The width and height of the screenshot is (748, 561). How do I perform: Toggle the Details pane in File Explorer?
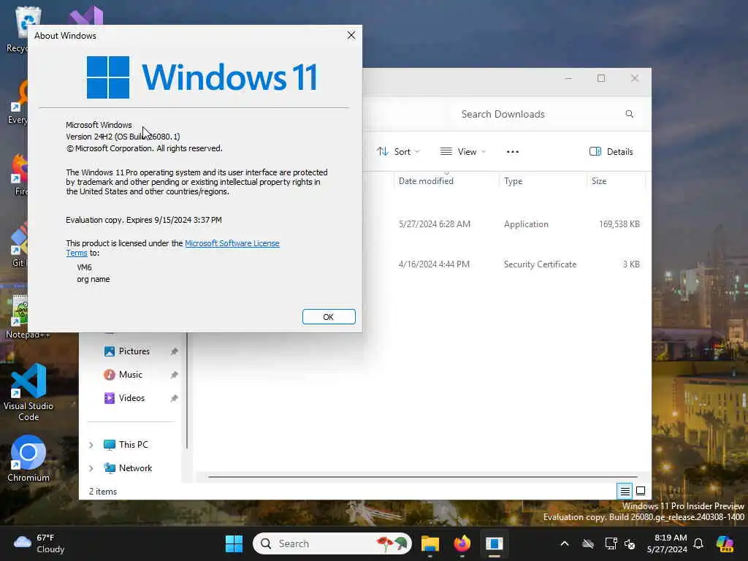tap(611, 152)
